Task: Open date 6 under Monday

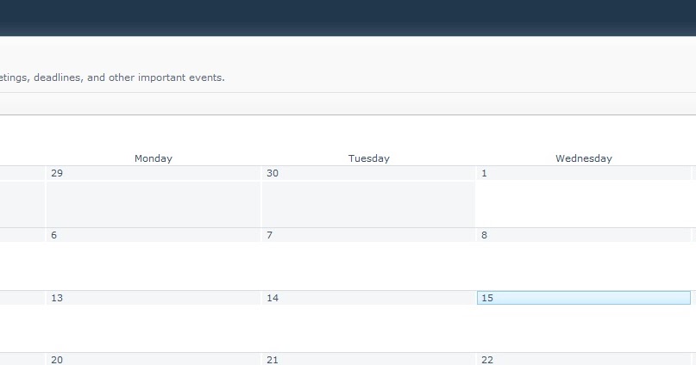Action: 54,235
